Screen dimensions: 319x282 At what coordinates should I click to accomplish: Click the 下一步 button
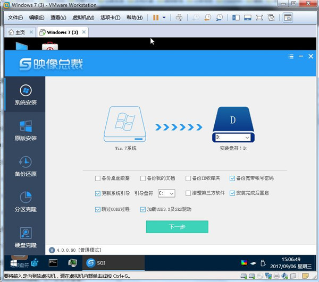[177, 227]
